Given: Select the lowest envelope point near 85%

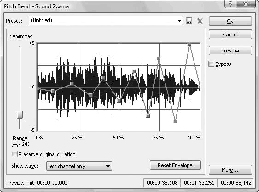Looking at the screenshot, I should pyautogui.click(x=175, y=122).
